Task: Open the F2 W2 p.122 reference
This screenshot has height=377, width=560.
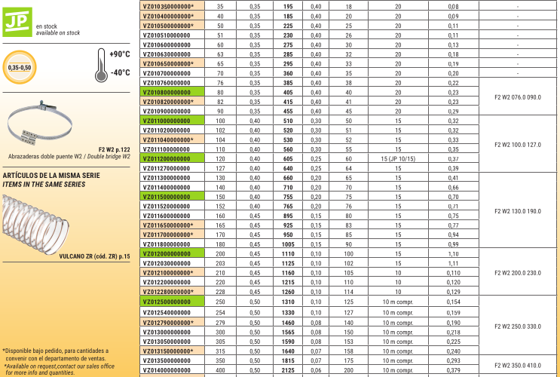Action: [x=114, y=149]
